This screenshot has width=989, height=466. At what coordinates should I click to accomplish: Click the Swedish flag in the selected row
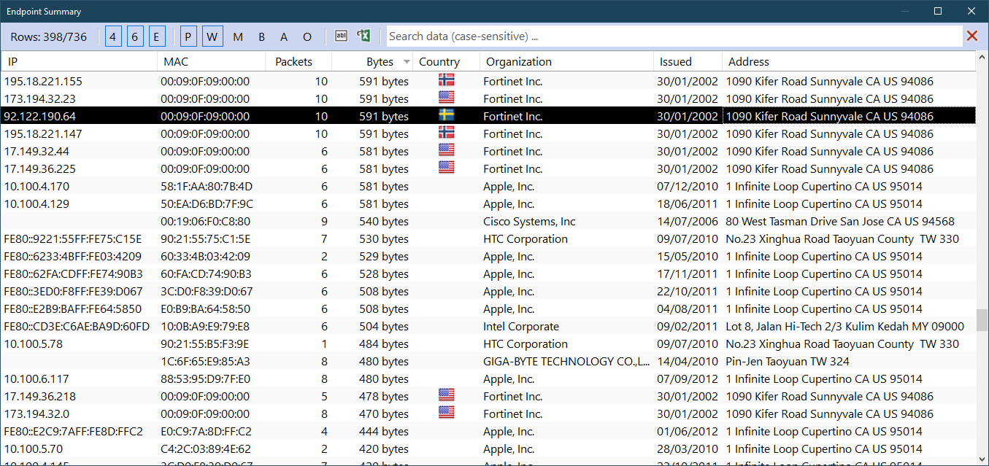446,116
